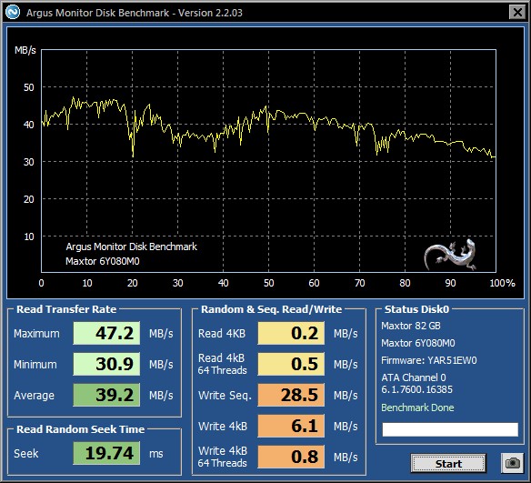The height and width of the screenshot is (483, 531).
Task: Click the 'Maxtor 6Y080M0' line in Status Disk0
Action: pos(418,343)
